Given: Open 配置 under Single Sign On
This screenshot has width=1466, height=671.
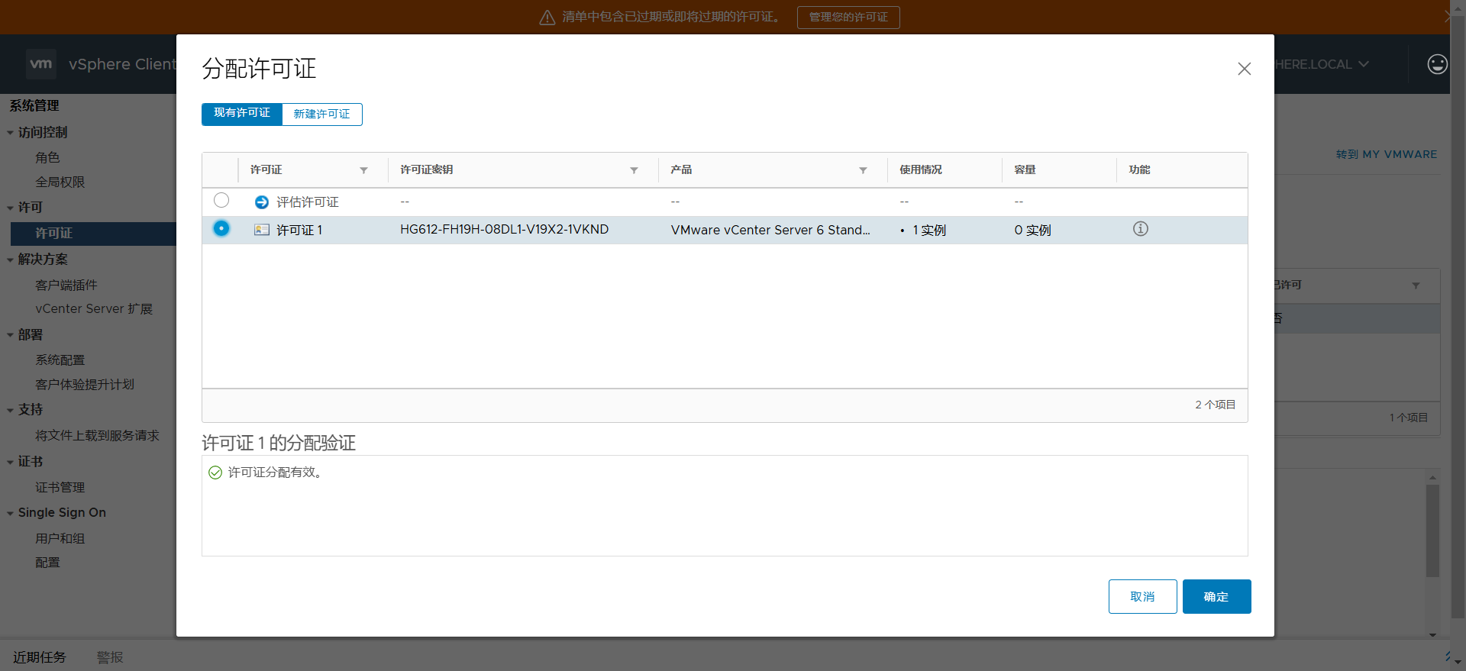Looking at the screenshot, I should (47, 562).
